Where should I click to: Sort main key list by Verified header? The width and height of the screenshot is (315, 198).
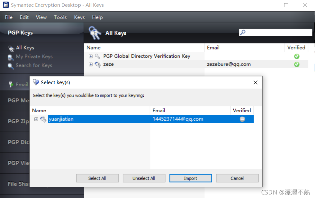296,48
